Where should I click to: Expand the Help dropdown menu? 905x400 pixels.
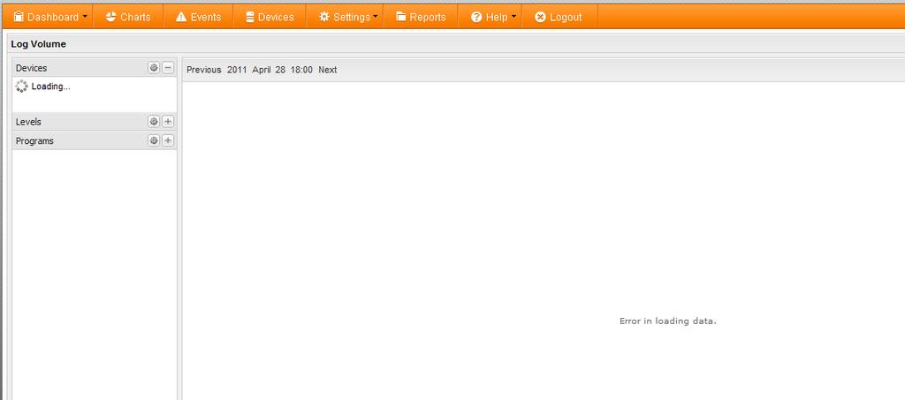tap(493, 17)
